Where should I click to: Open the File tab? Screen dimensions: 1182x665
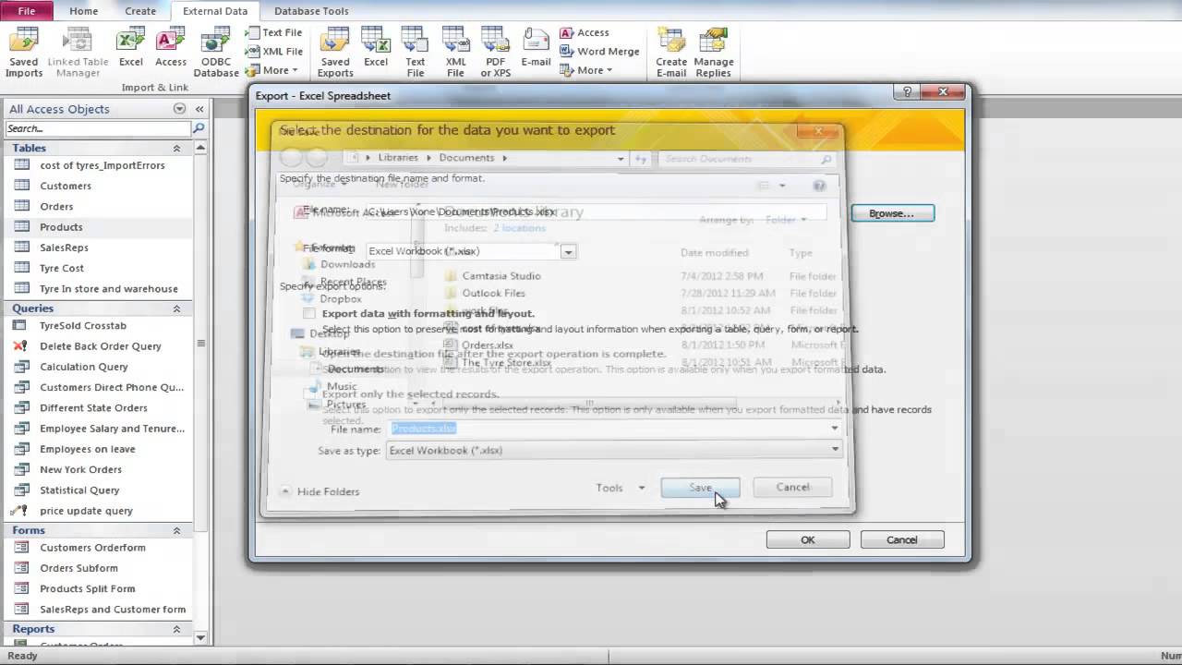pyautogui.click(x=27, y=11)
